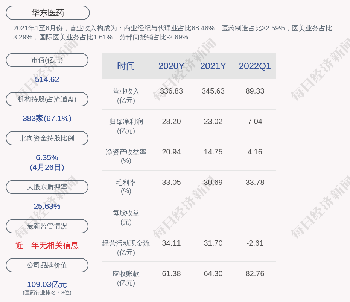The image size is (350, 302).
Task: Click the 应收账款(亿元) row label
Action: tap(126, 278)
